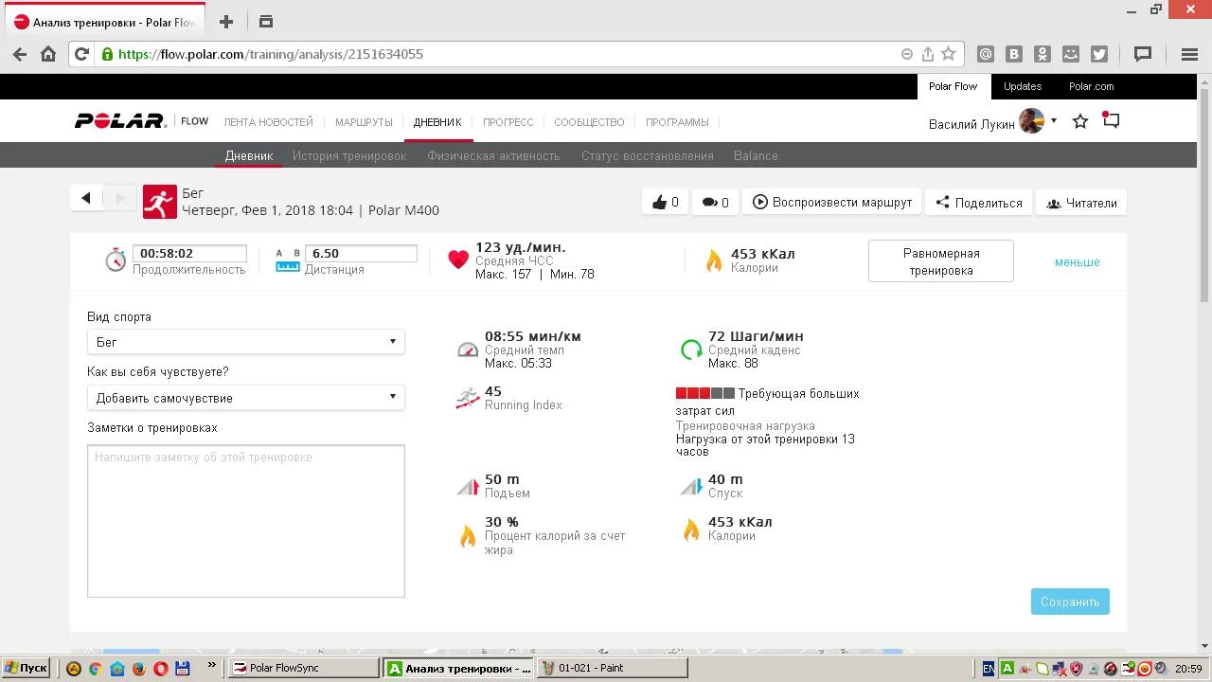
Task: Click the browser home icon
Action: 48,54
